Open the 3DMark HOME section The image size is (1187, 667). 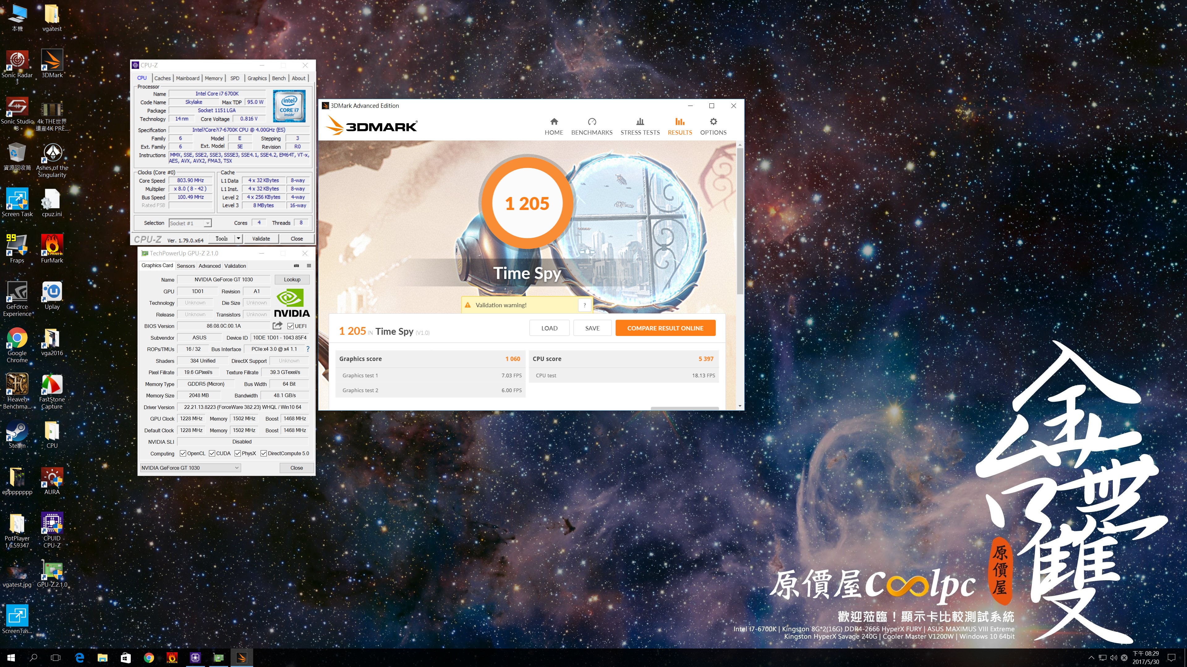point(553,127)
